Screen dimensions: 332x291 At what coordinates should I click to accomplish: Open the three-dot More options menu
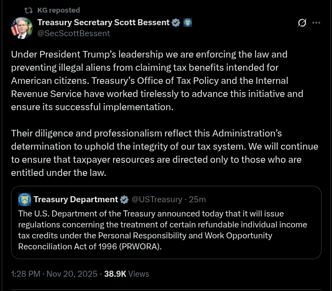point(317,23)
